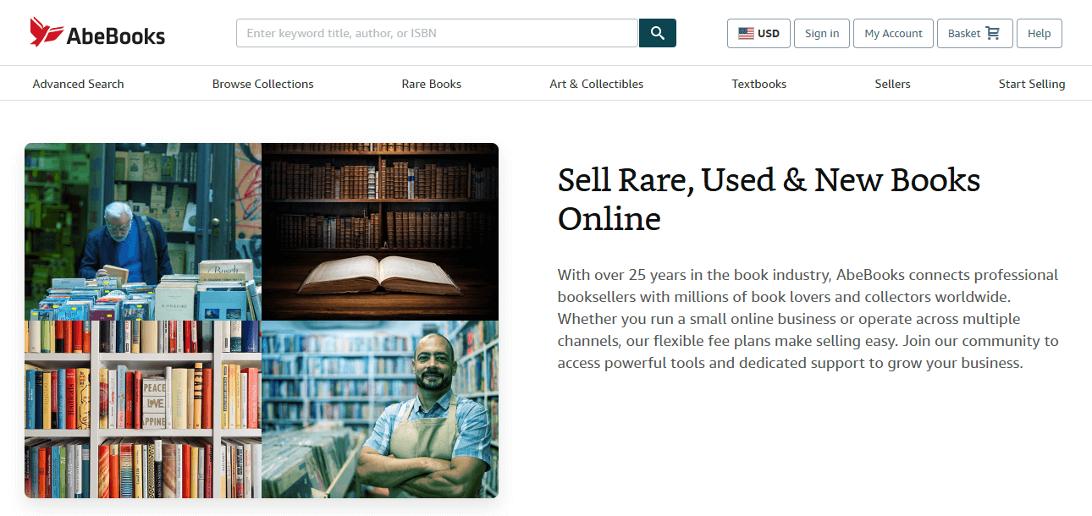
Task: Navigate to Rare Books
Action: tap(432, 84)
